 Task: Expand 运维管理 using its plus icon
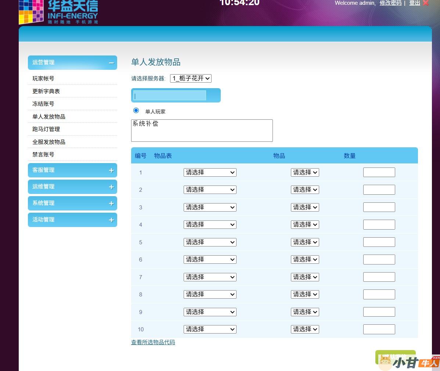pos(111,187)
